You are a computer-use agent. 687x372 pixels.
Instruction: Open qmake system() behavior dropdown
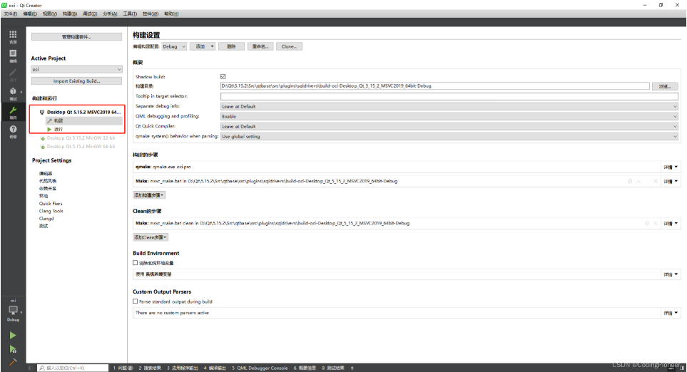pyautogui.click(x=449, y=137)
